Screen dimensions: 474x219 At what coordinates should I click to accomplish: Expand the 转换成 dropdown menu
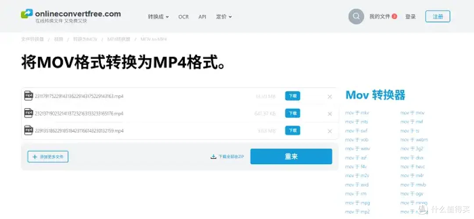[x=158, y=17]
